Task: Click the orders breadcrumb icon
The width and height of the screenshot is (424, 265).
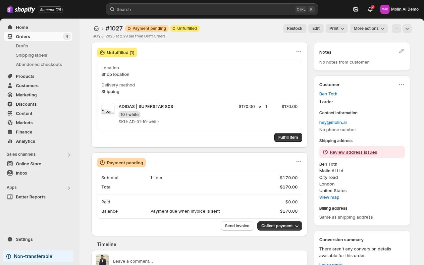Action: click(96, 28)
